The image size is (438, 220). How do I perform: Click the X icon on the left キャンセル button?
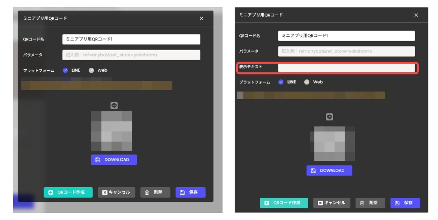coord(104,192)
